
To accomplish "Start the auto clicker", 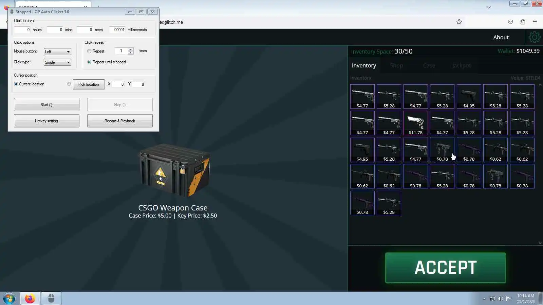I will click(x=46, y=105).
